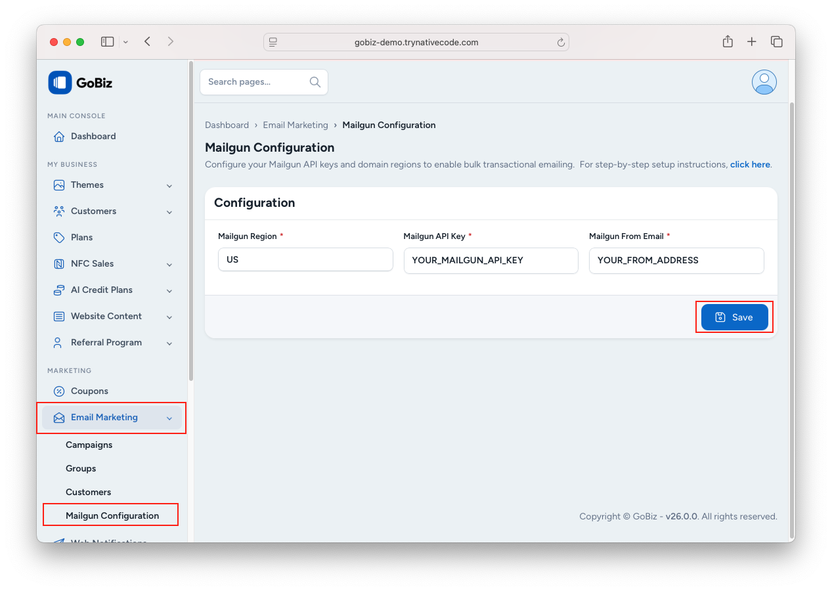Follow the 'click here' setup link
Viewport: 832px width, 591px height.
750,164
